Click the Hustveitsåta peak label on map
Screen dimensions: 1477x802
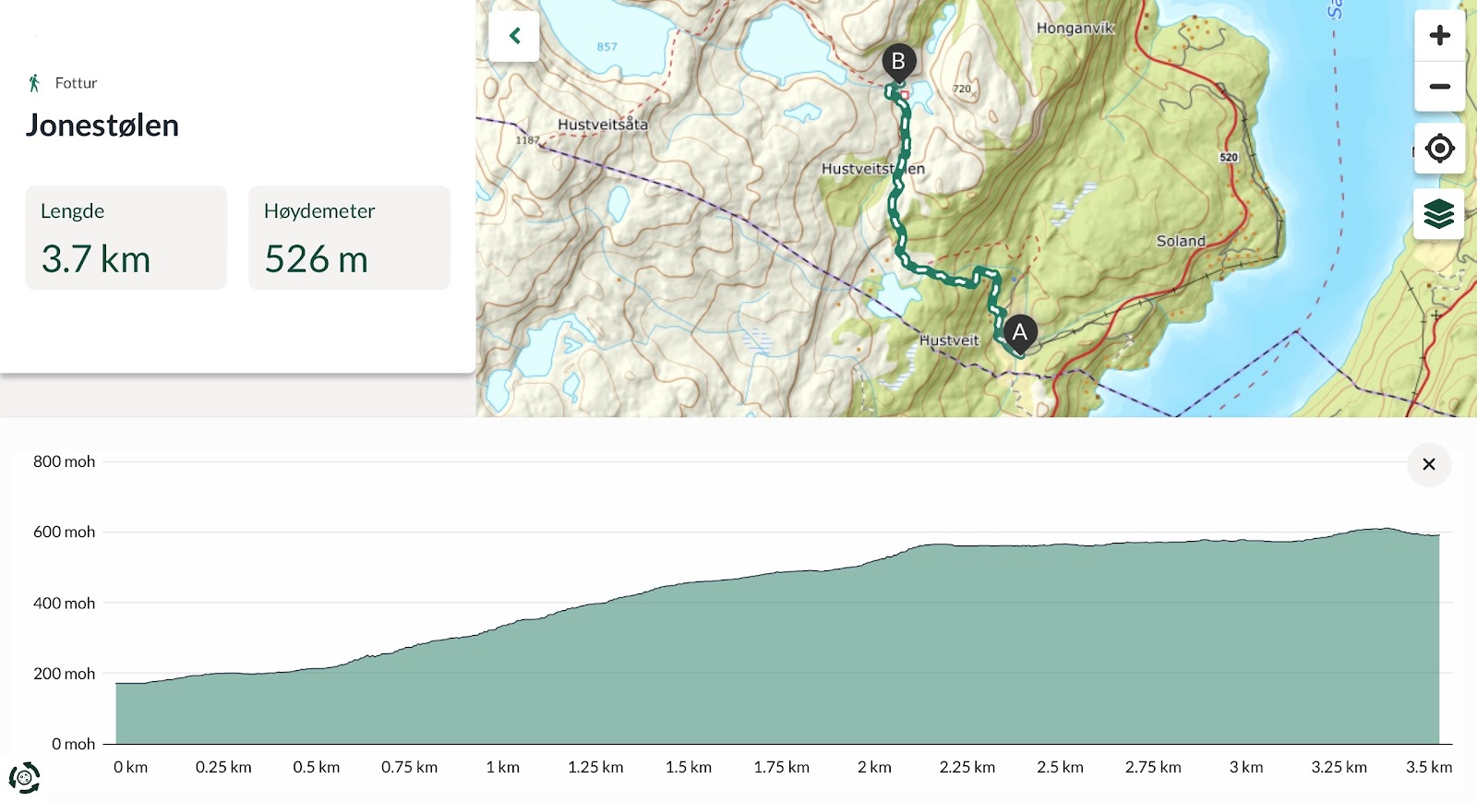click(603, 124)
